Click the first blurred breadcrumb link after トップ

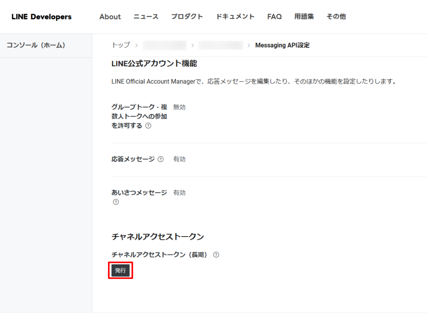165,45
